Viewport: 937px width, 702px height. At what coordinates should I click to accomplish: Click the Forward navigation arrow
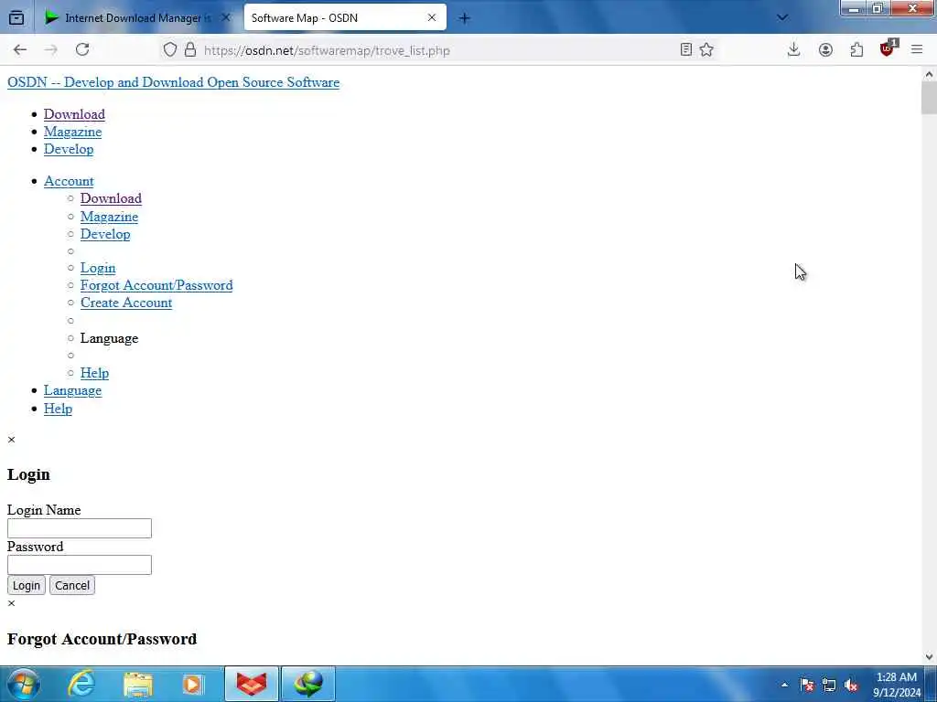tap(51, 50)
